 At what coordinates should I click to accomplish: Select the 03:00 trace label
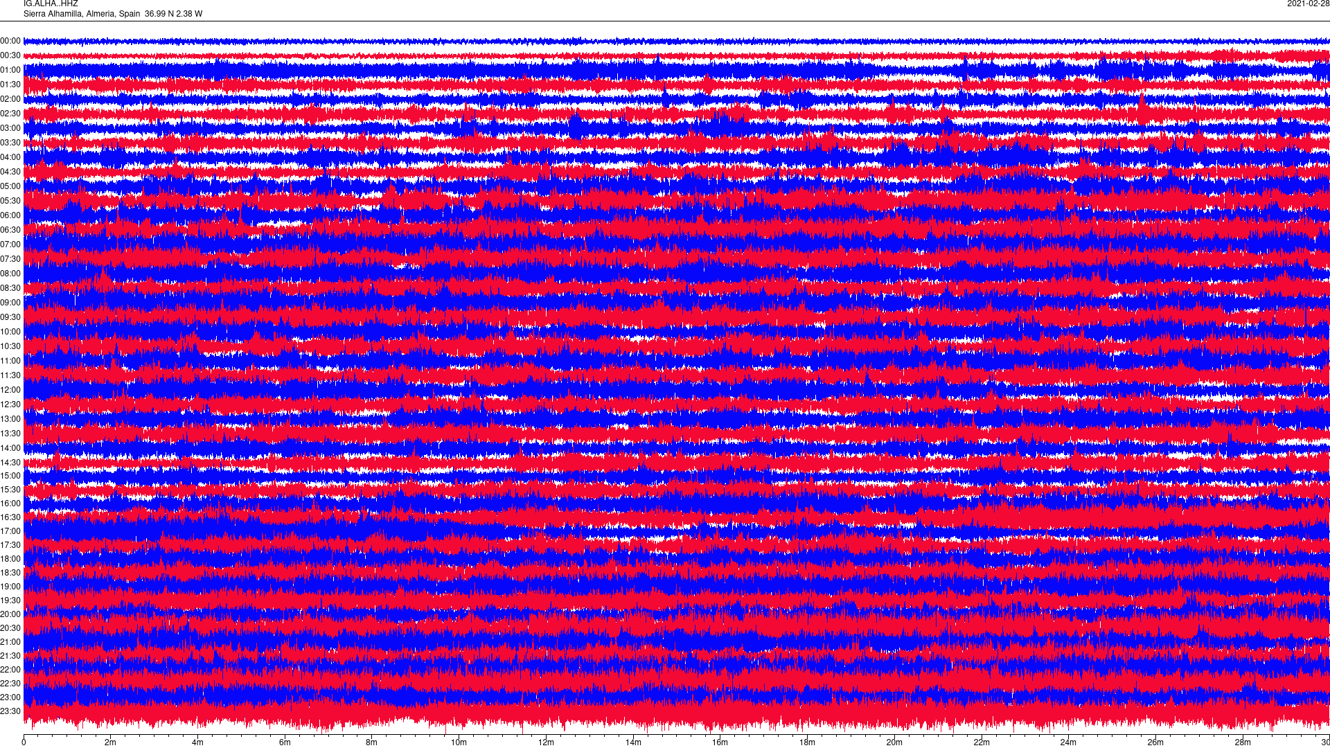[10, 129]
